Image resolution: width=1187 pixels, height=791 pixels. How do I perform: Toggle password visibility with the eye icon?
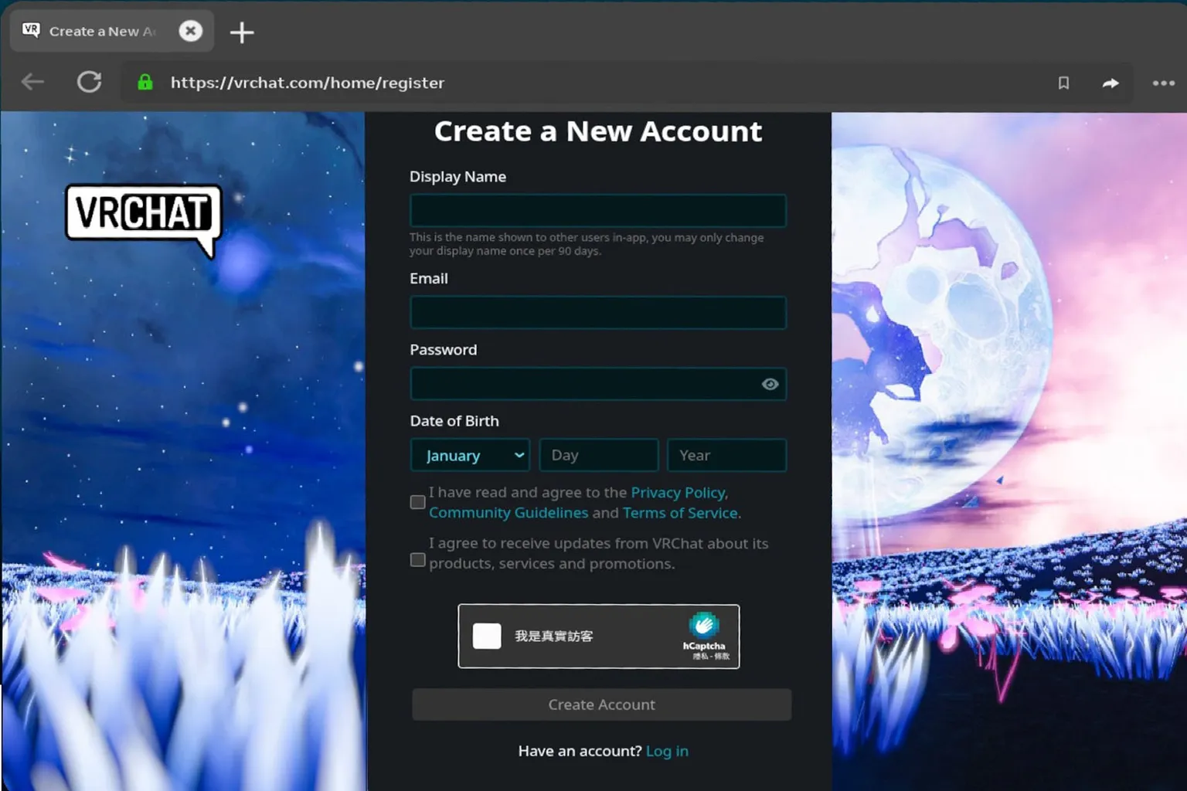[x=770, y=384]
